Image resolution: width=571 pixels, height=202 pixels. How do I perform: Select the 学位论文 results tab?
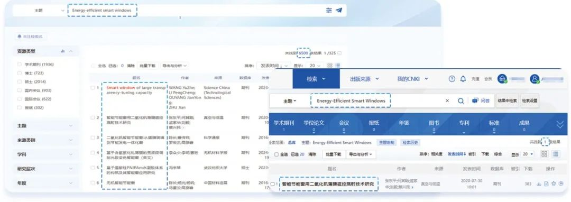click(314, 125)
